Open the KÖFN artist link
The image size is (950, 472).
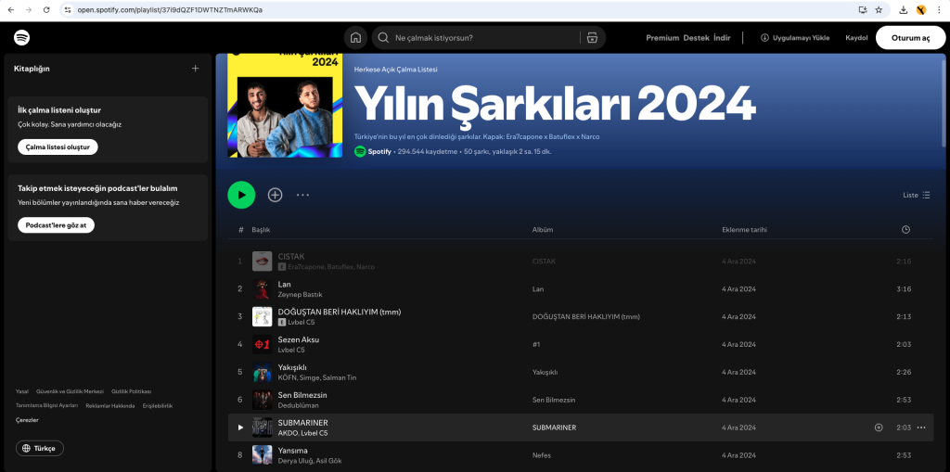click(x=288, y=377)
